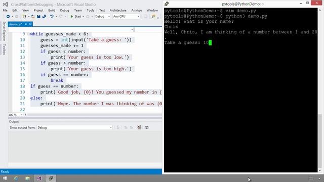Image resolution: width=324 pixels, height=182 pixels.
Task: Open the Analyze menu
Action: pos(136,10)
